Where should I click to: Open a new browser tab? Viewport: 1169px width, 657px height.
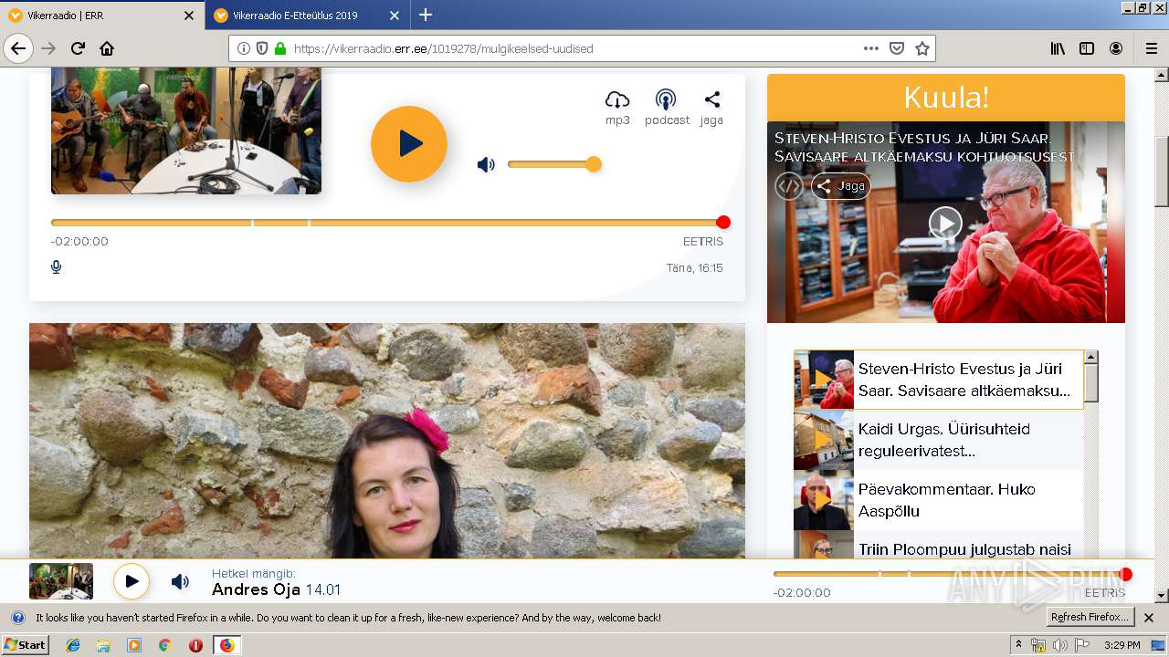(426, 15)
